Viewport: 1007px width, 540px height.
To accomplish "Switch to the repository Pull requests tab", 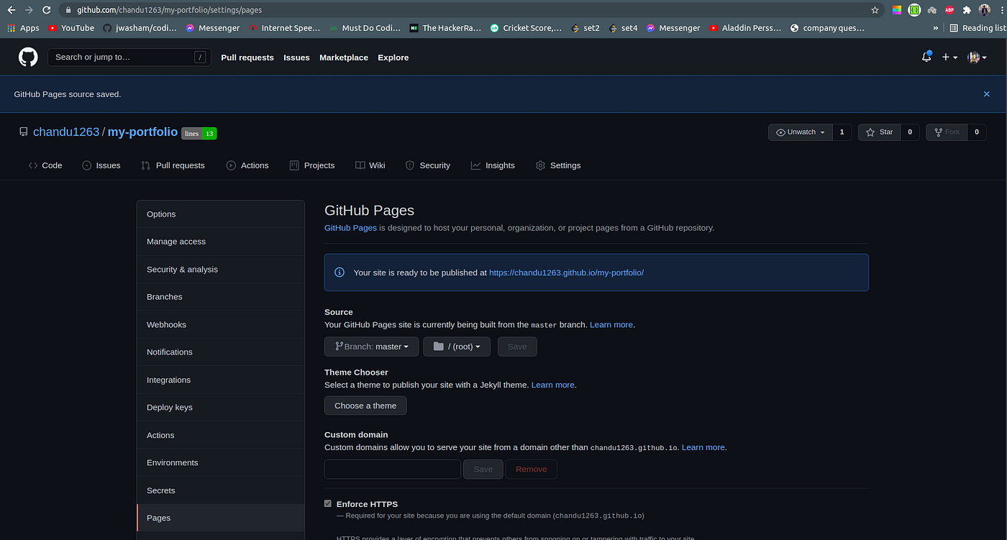I will (173, 165).
